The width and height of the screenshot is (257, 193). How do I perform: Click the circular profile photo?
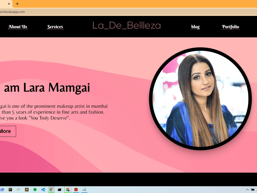tap(200, 99)
